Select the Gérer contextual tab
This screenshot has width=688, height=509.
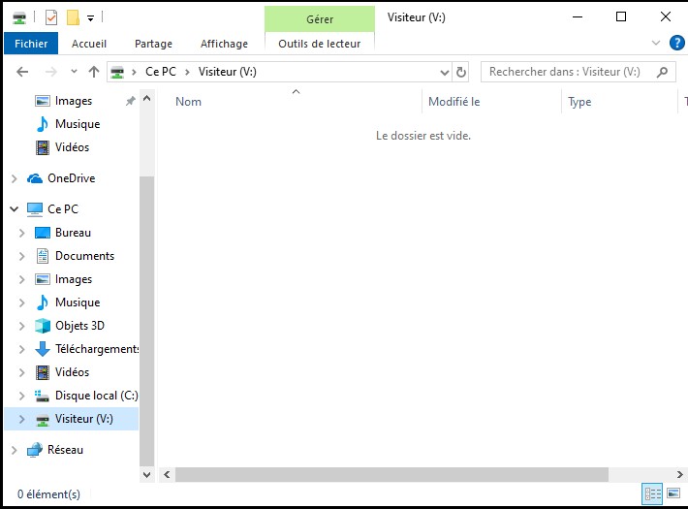pos(320,18)
